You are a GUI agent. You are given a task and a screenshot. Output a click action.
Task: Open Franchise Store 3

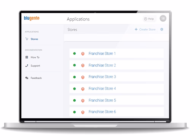coord(102,77)
